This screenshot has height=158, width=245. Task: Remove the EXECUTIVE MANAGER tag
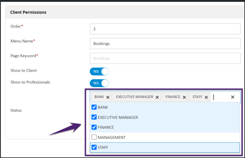pos(157,97)
